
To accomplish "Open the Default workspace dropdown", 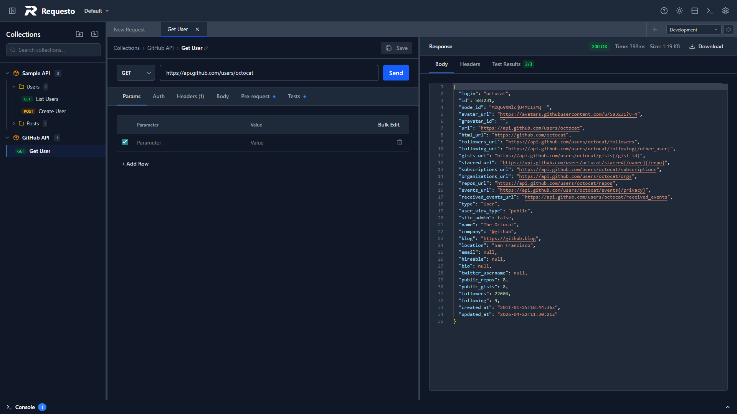I will (97, 11).
